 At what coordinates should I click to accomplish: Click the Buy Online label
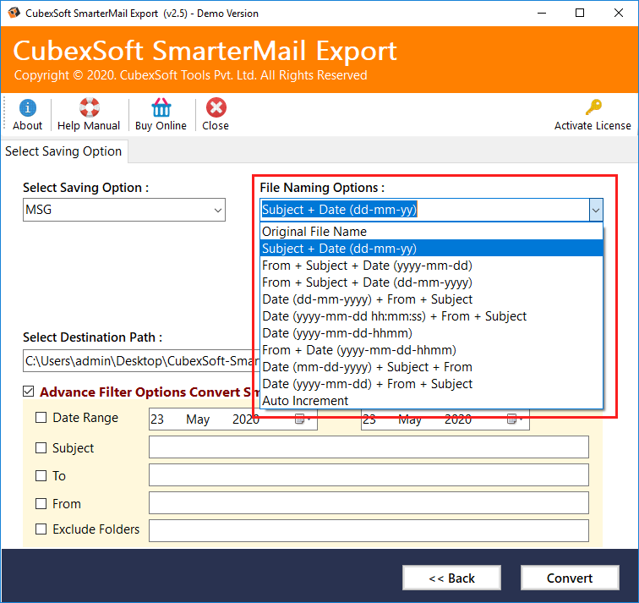[x=161, y=125]
